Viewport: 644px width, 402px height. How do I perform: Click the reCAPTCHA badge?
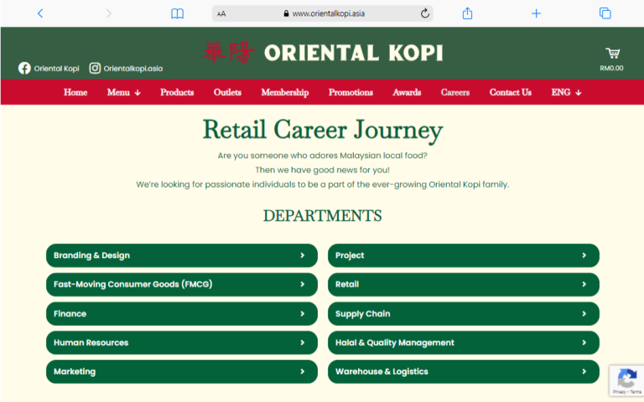click(626, 381)
